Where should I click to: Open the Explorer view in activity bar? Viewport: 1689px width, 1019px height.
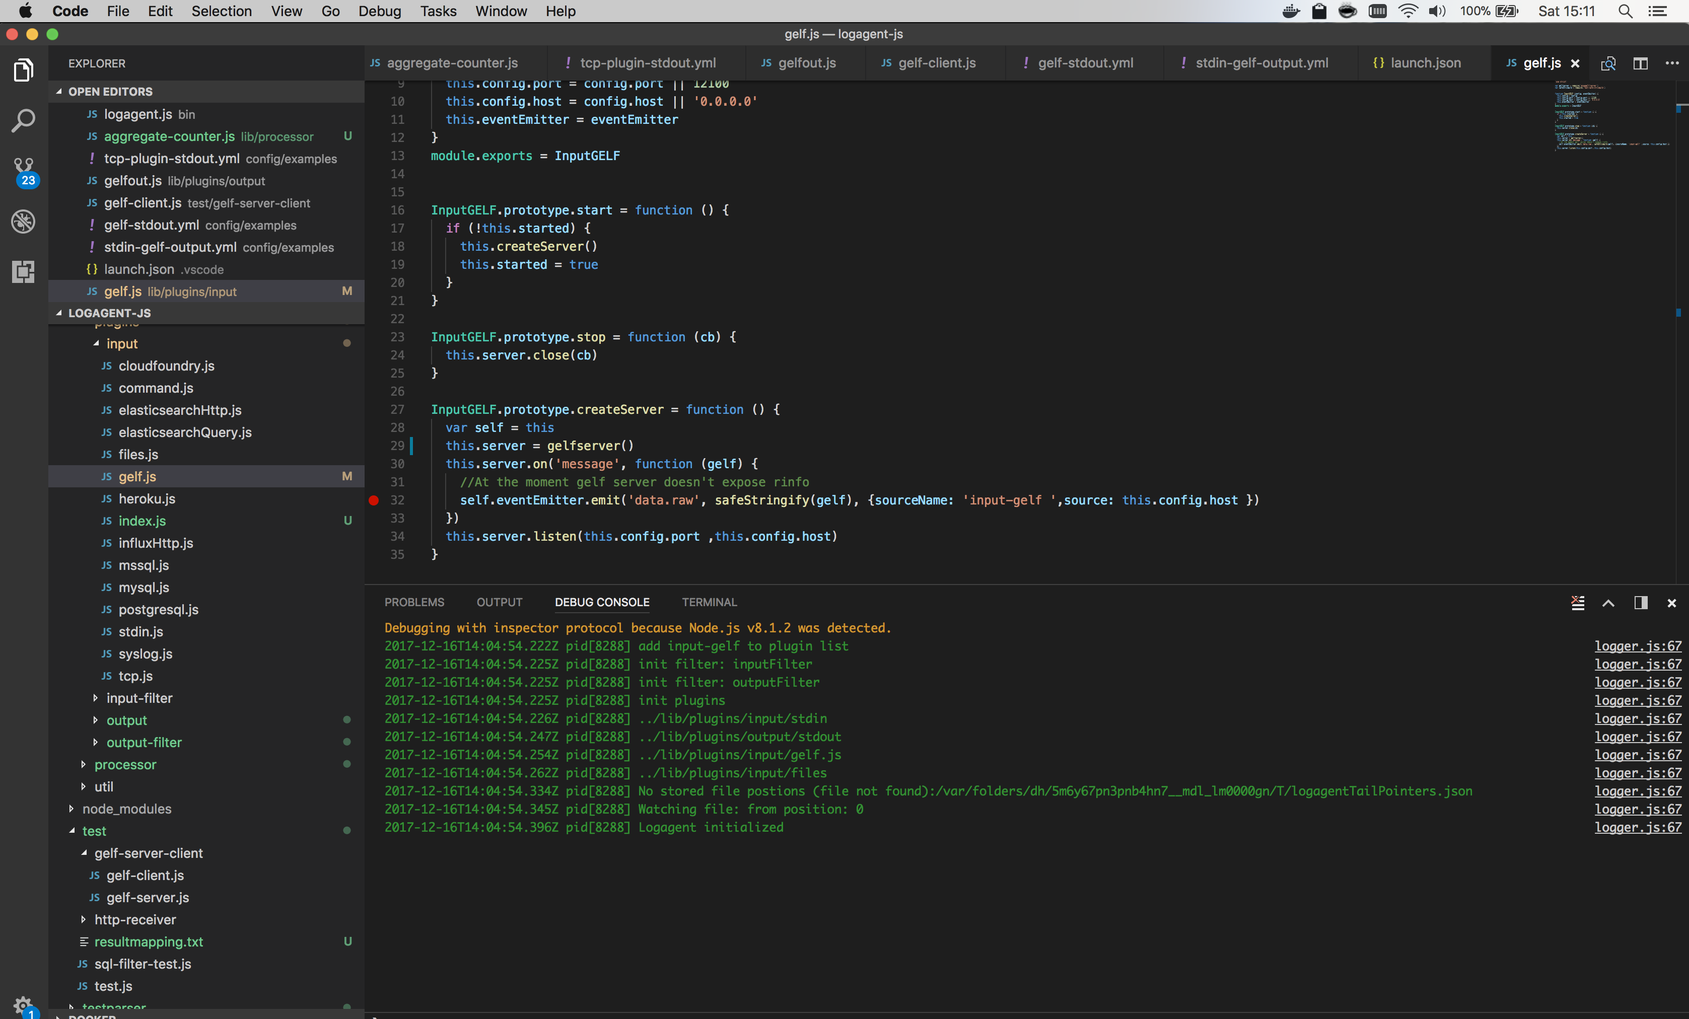pos(23,70)
